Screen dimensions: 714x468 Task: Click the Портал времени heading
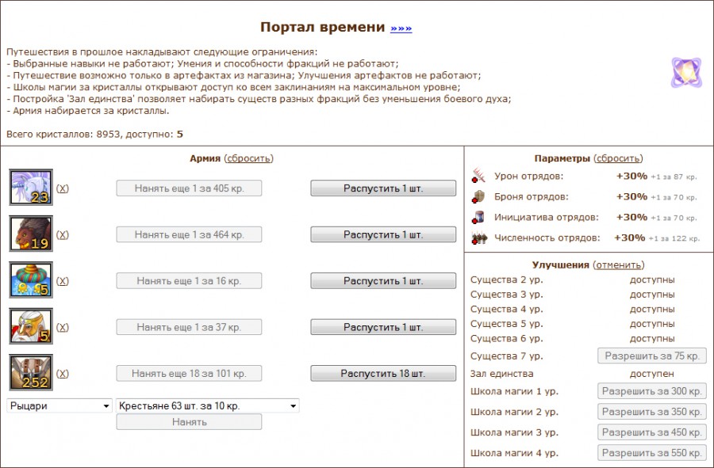click(x=322, y=27)
